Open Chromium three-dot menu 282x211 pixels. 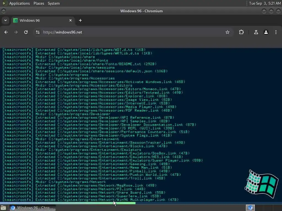tap(276, 32)
